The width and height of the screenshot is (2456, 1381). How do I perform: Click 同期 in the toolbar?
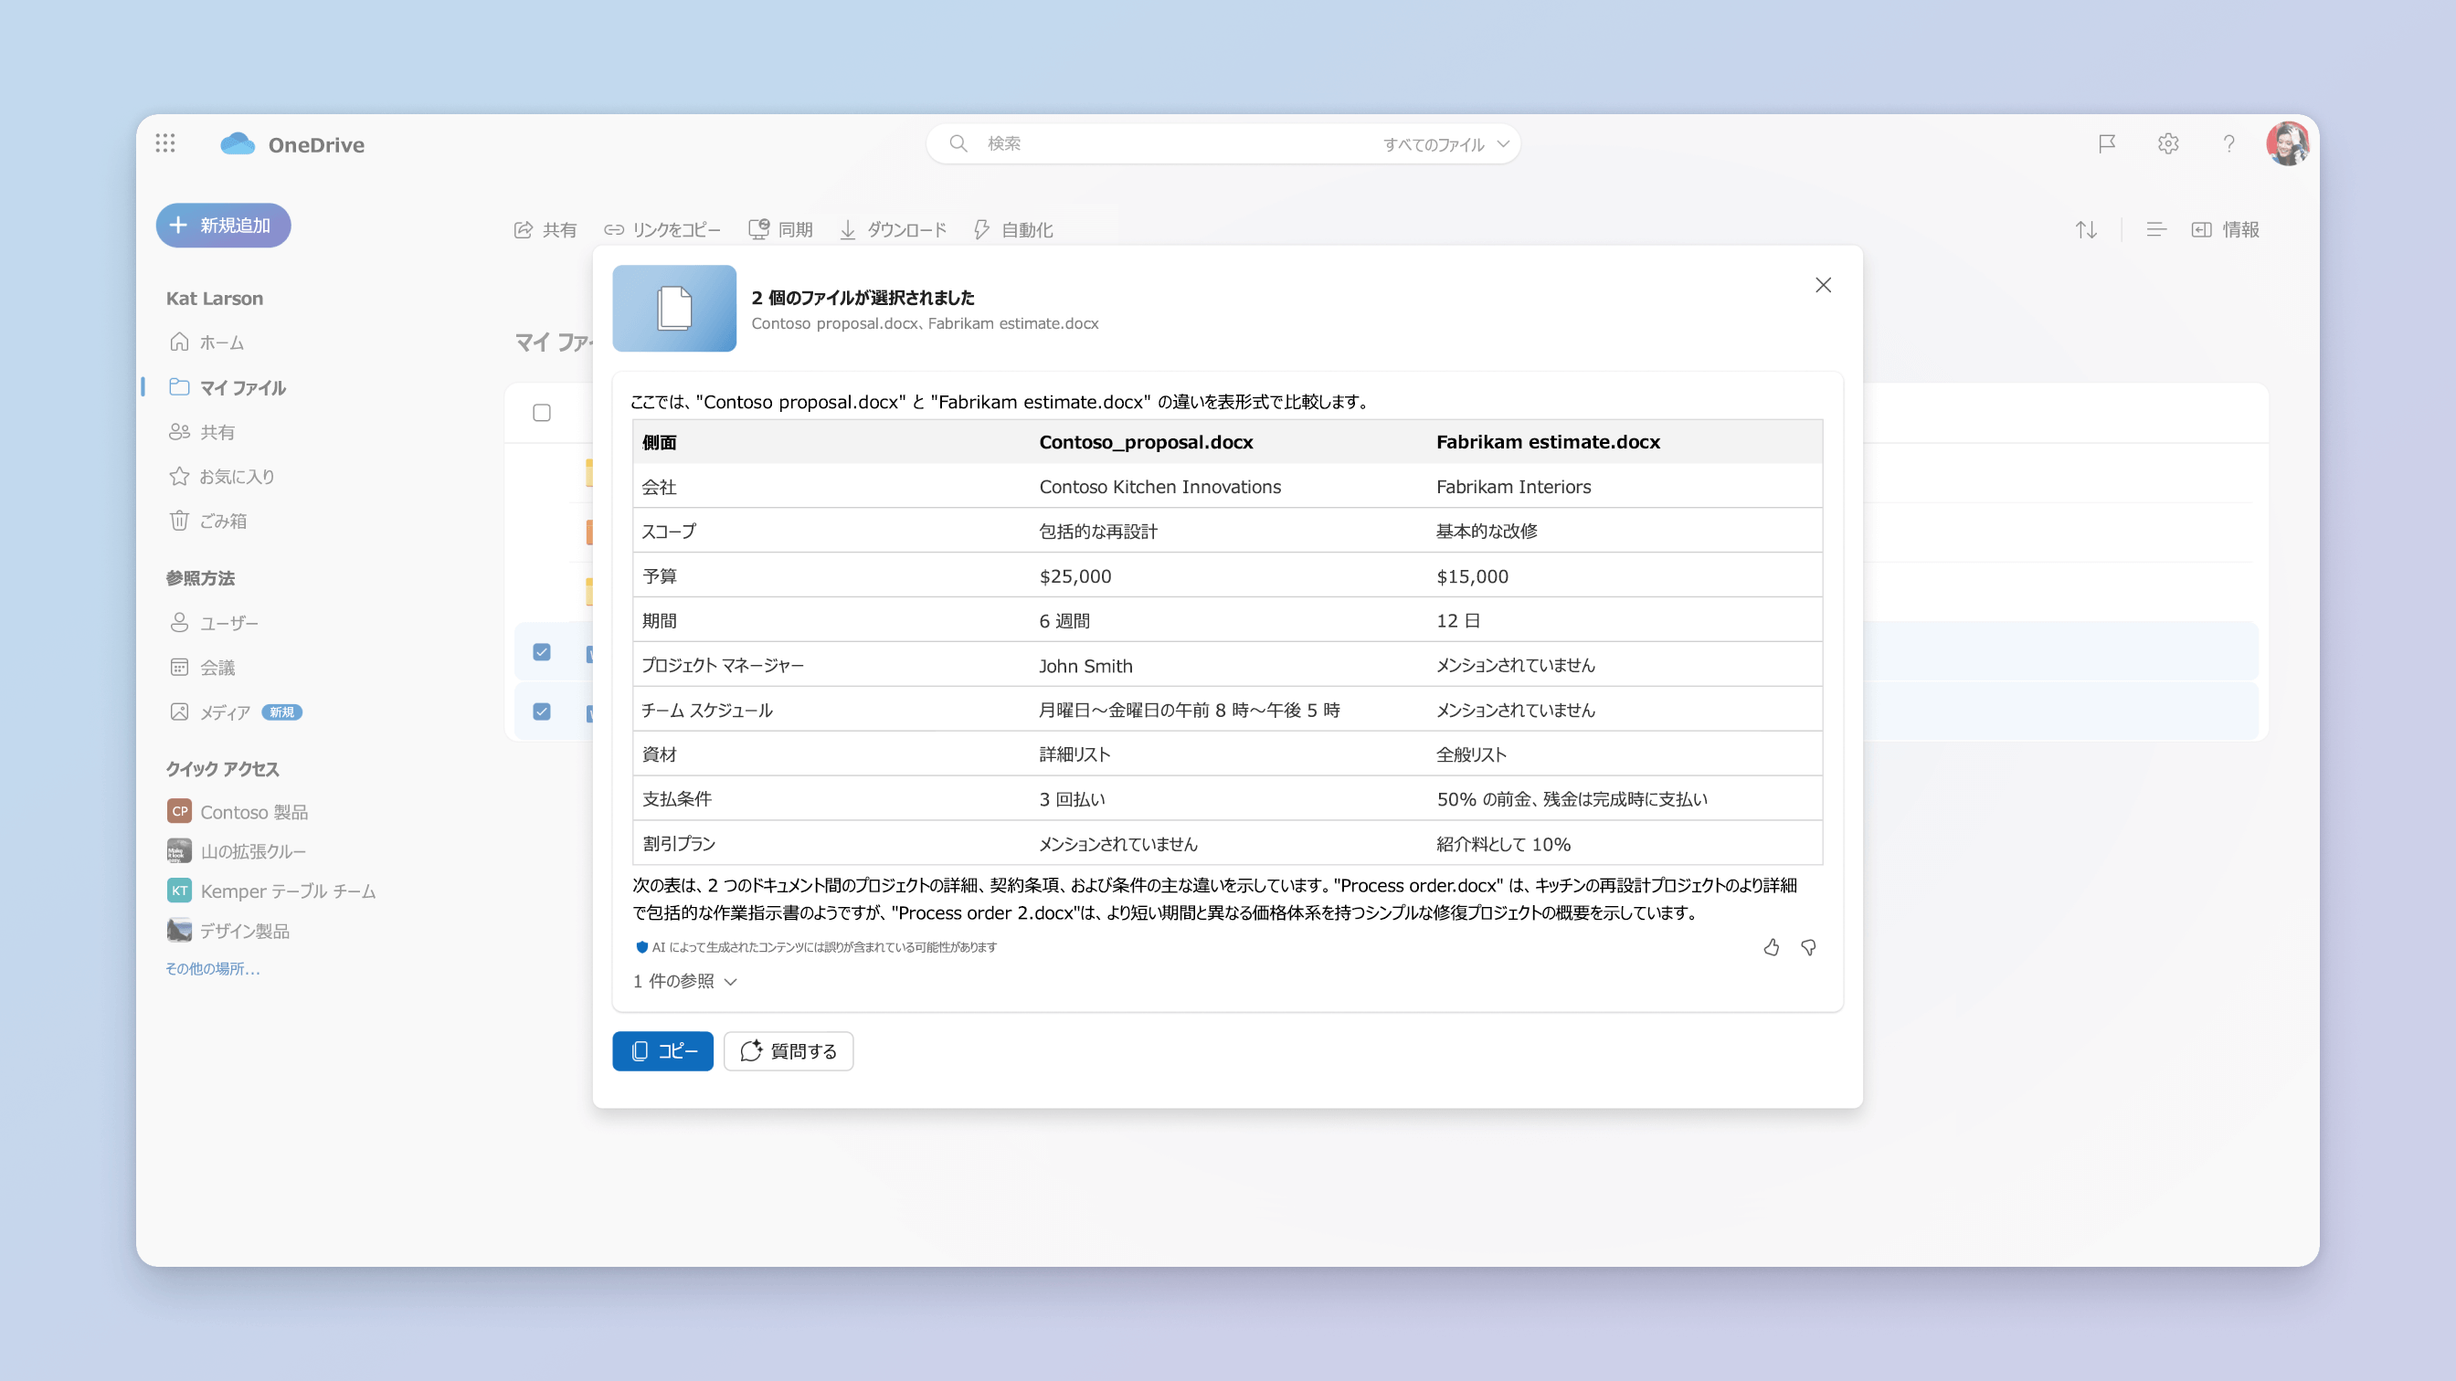[781, 229]
